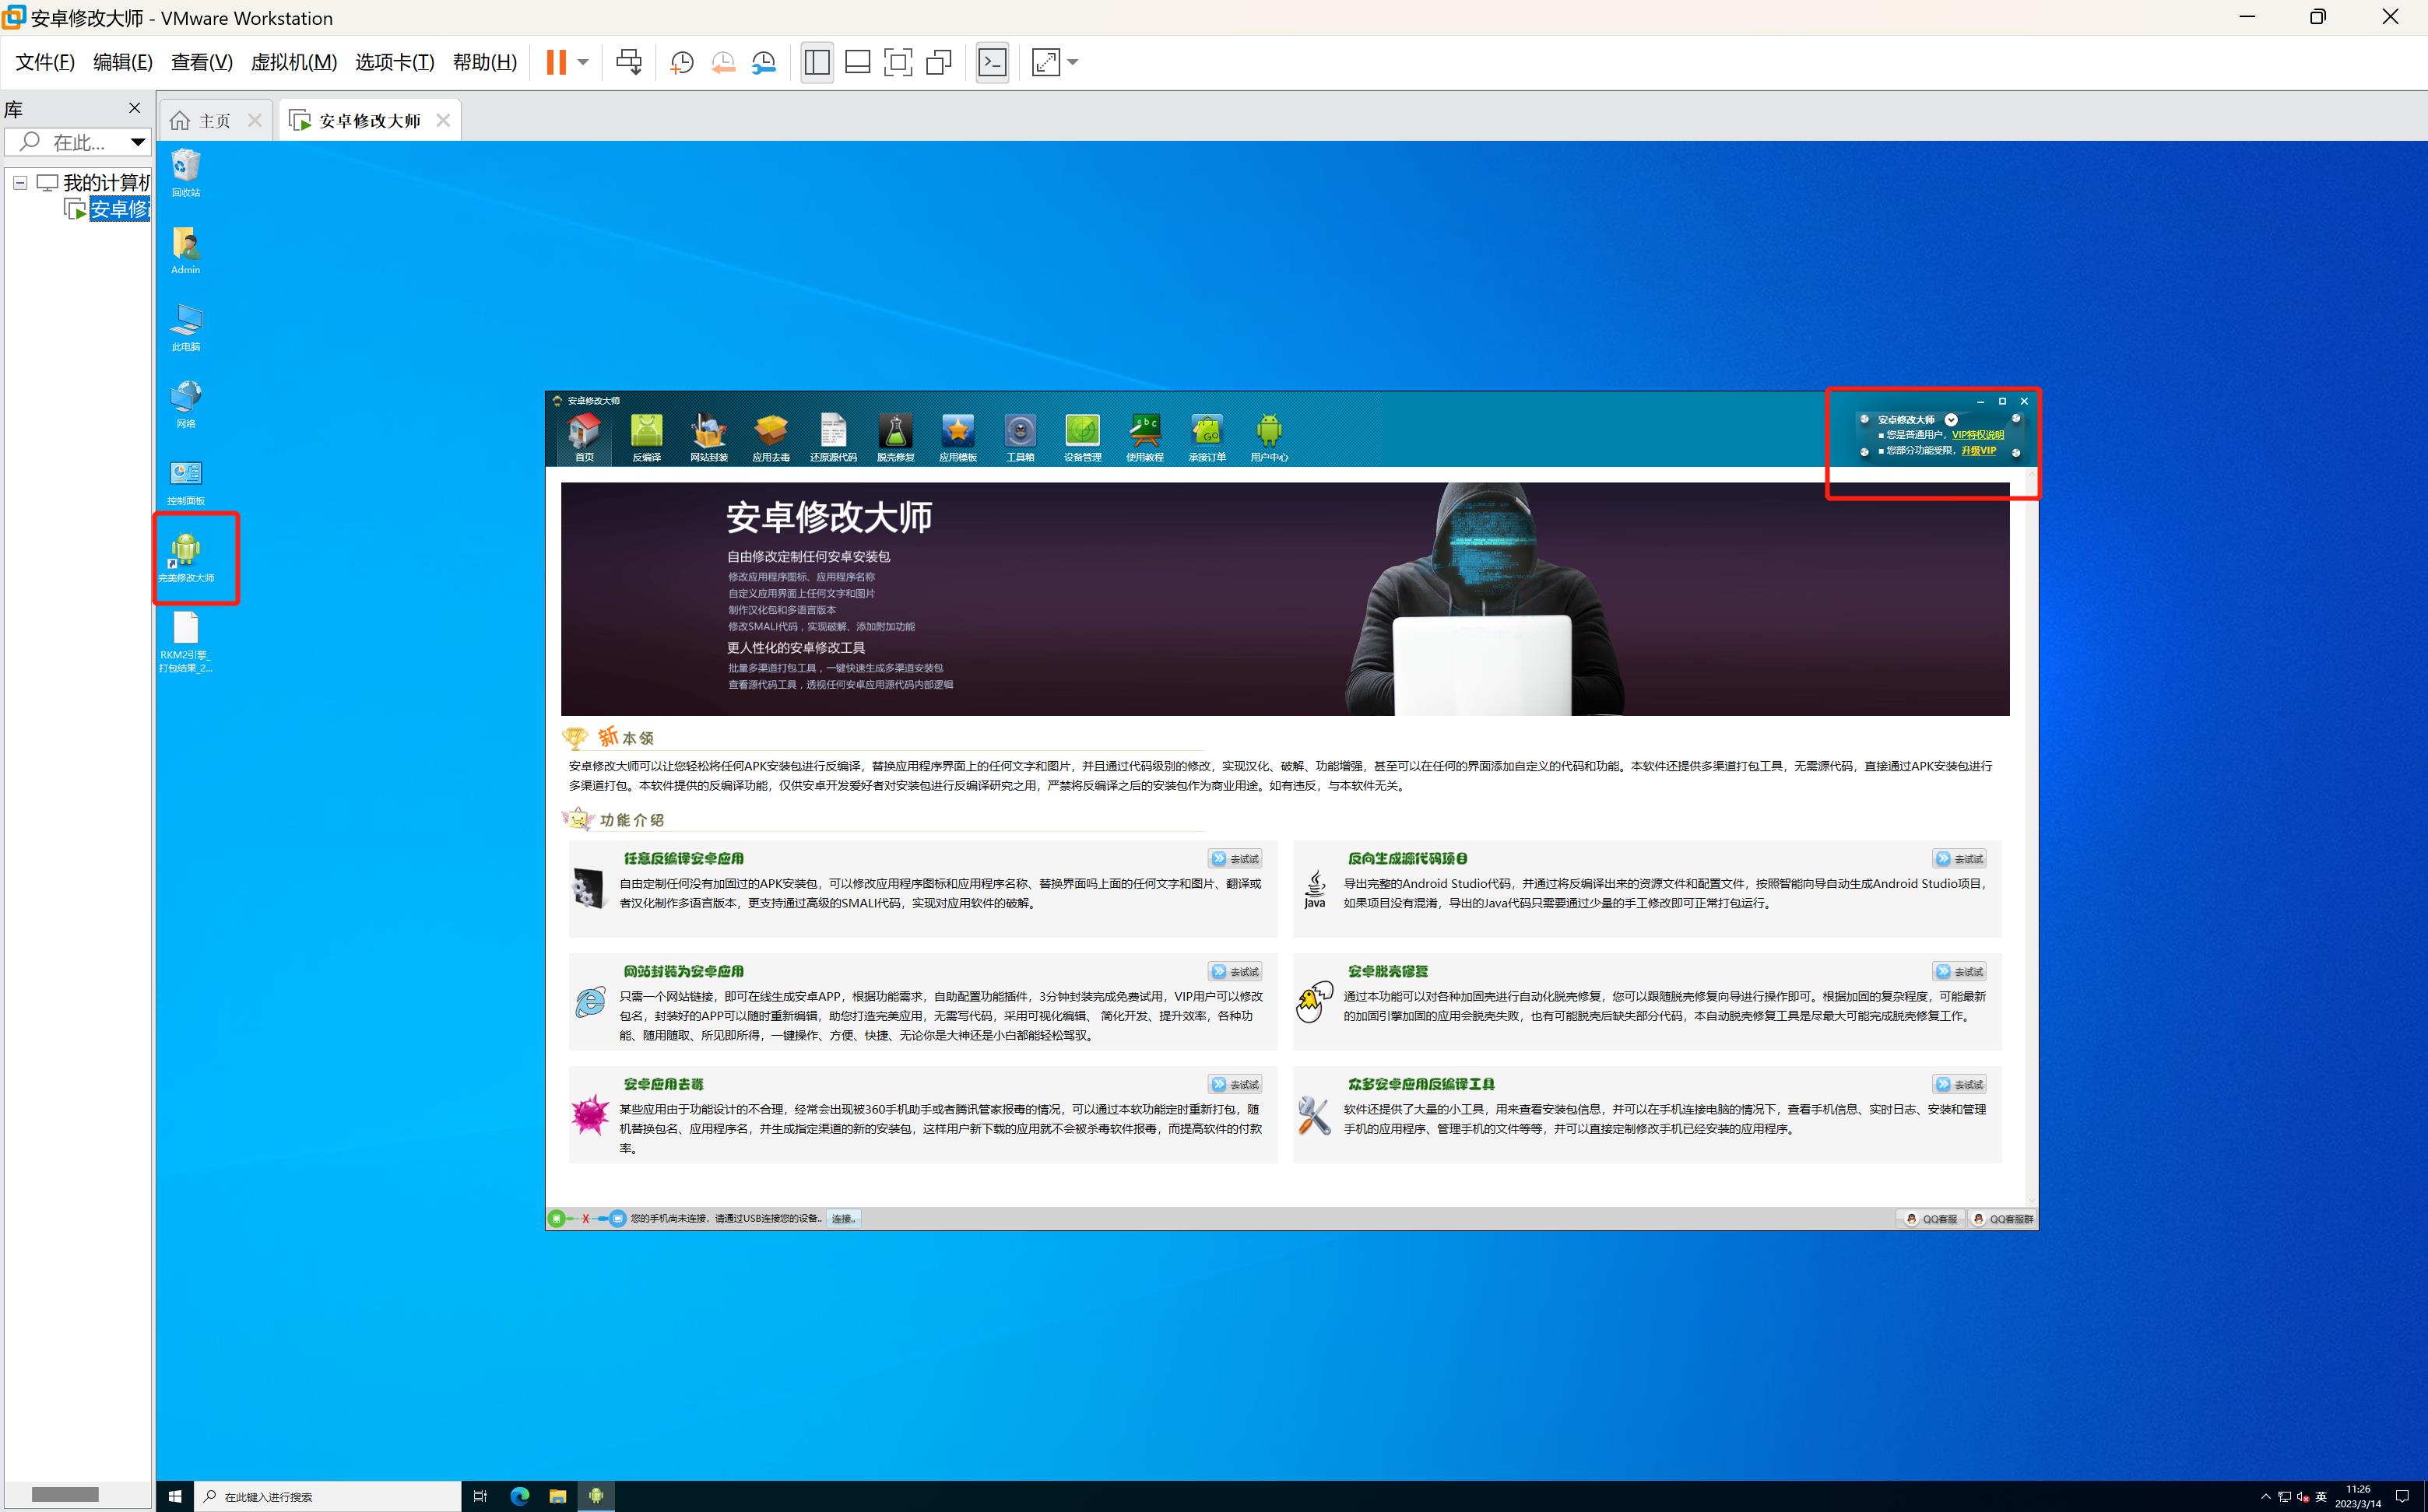Pause the virtual machine in VMware toolbar
The width and height of the screenshot is (2428, 1512).
(557, 62)
